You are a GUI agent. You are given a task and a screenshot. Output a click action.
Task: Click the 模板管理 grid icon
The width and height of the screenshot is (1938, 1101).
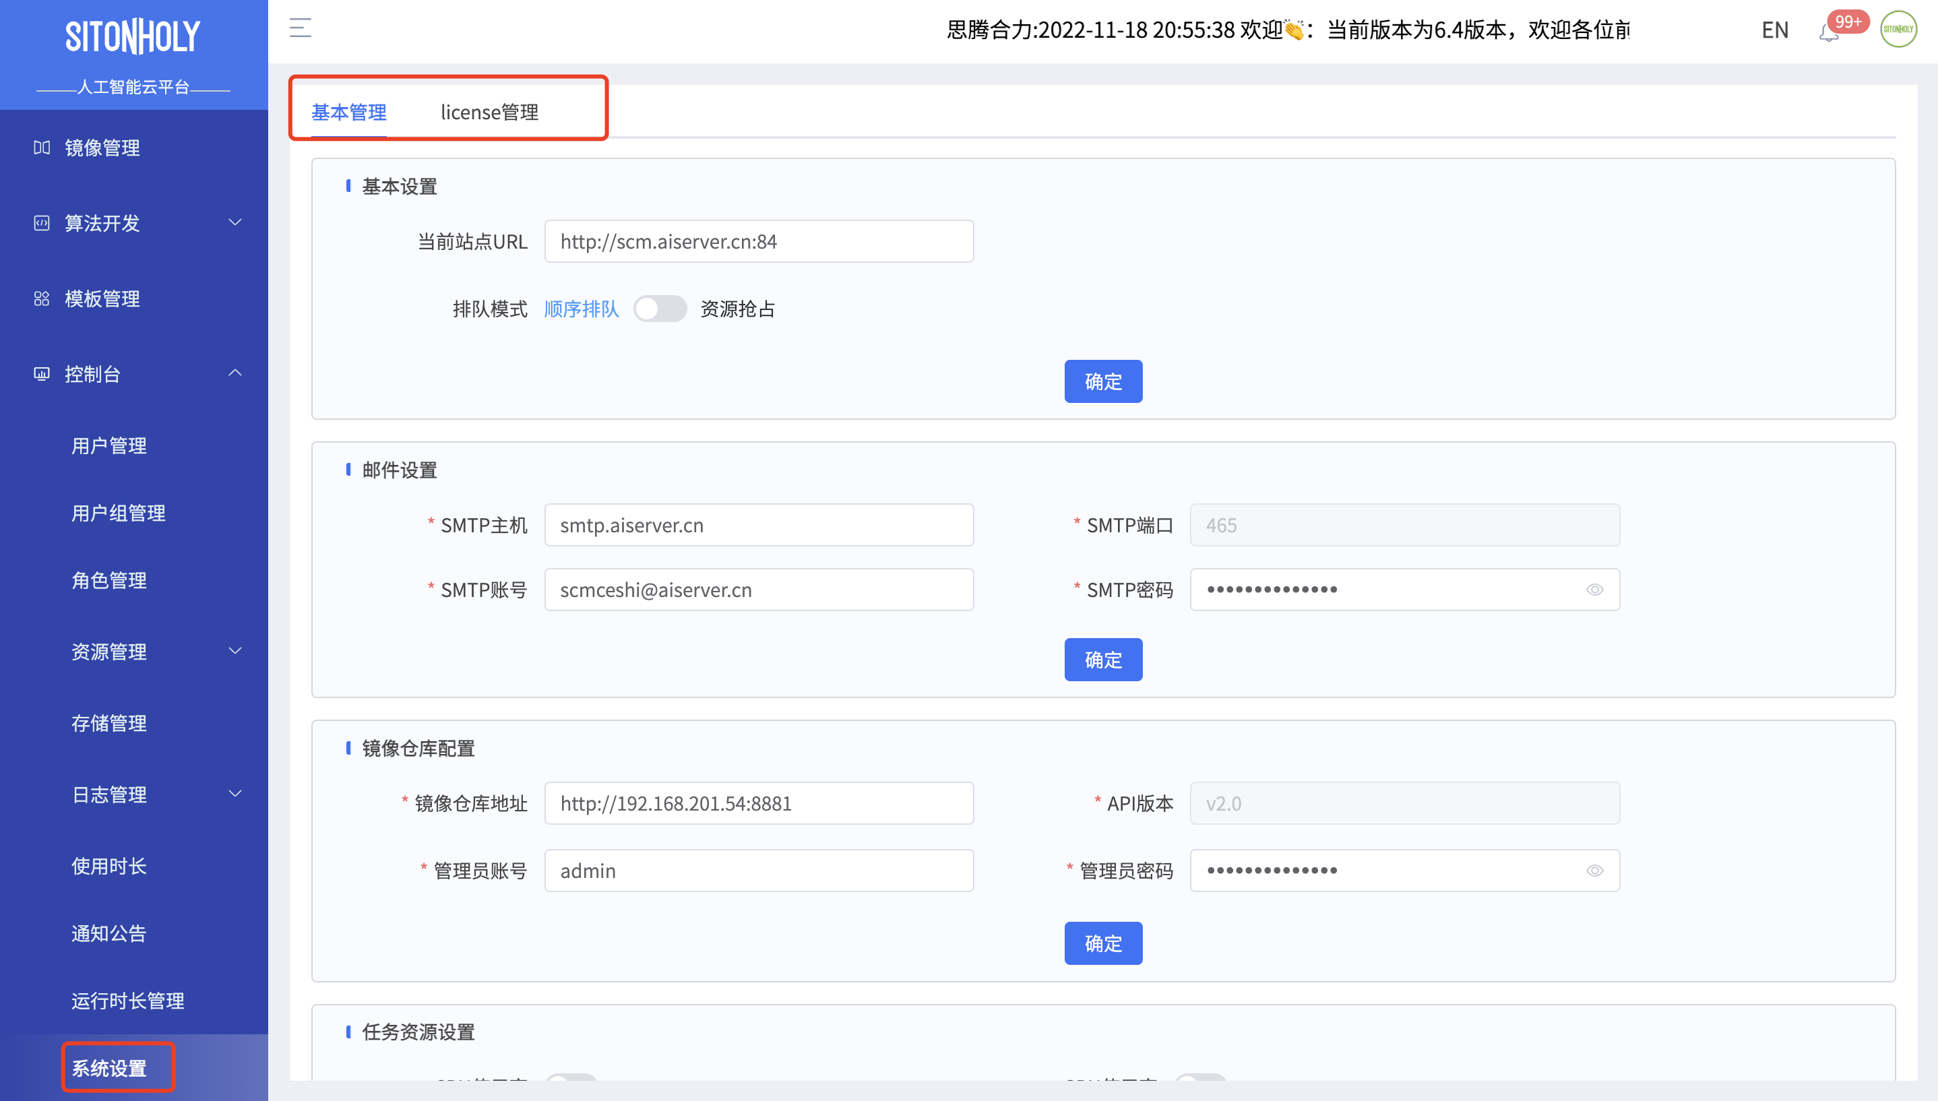[x=42, y=298]
